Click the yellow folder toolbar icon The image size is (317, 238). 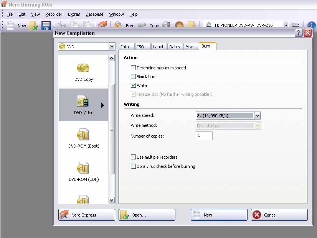pos(192,25)
